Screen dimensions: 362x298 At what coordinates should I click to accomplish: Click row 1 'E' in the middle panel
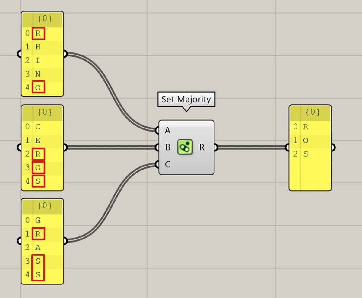click(x=42, y=141)
